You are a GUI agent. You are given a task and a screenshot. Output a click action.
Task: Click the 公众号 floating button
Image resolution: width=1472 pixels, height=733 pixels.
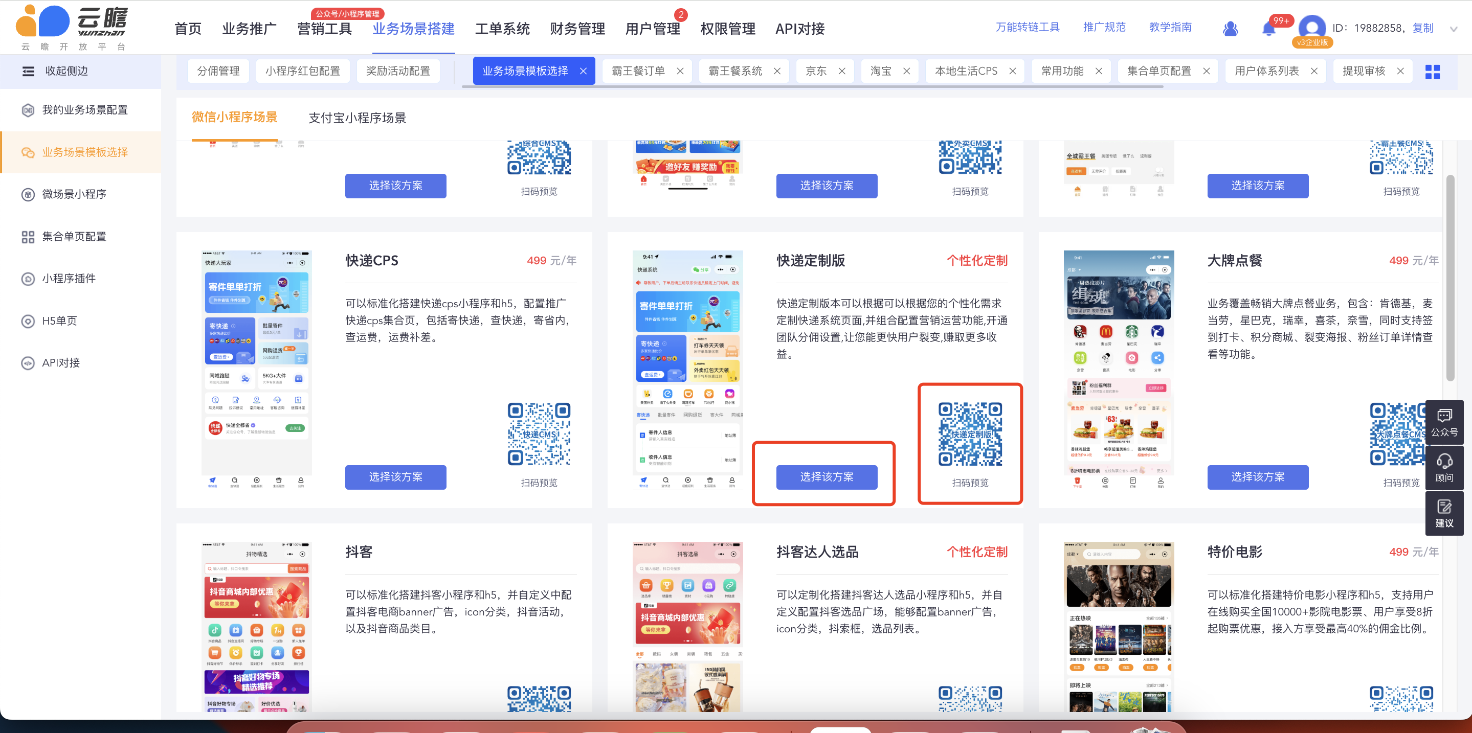[1444, 423]
